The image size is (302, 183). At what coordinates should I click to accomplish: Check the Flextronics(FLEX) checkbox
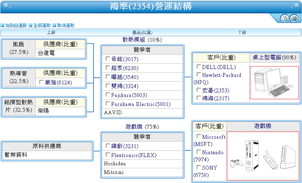(108, 155)
